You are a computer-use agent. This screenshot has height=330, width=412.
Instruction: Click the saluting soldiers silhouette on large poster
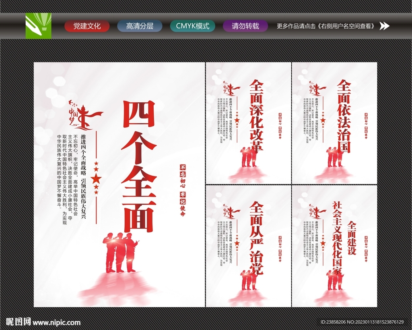(x=121, y=252)
